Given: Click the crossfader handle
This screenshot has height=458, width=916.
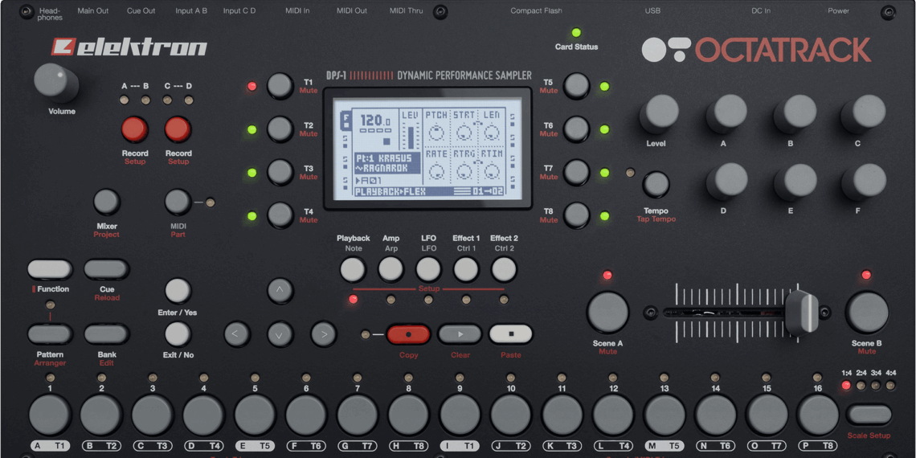Looking at the screenshot, I should point(800,312).
